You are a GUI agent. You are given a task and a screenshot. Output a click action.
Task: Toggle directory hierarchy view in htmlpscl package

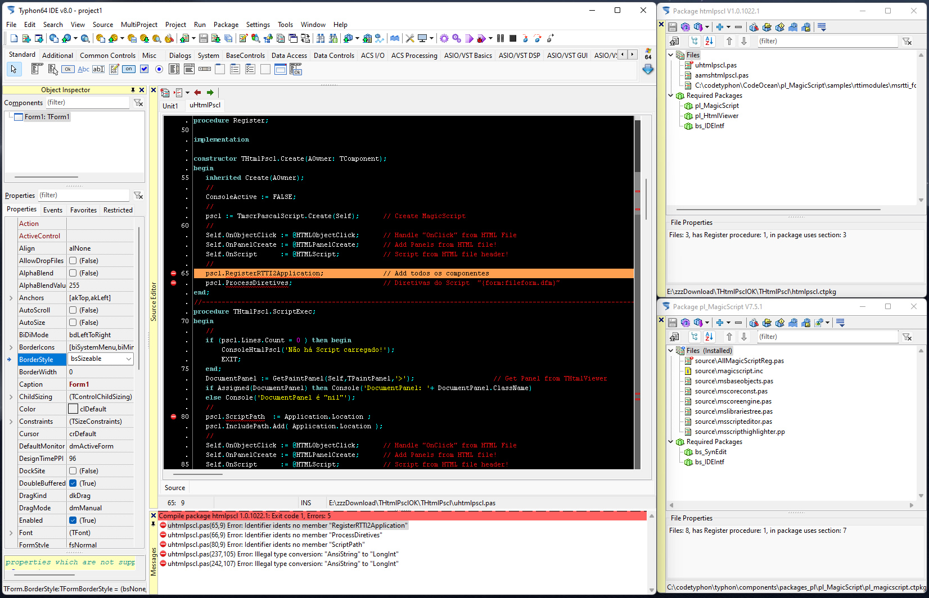[695, 41]
